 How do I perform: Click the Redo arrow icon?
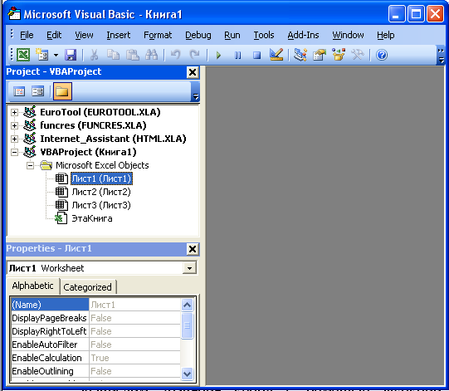(195, 55)
